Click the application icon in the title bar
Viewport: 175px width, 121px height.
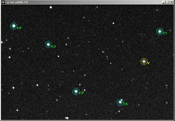tap(3, 2)
